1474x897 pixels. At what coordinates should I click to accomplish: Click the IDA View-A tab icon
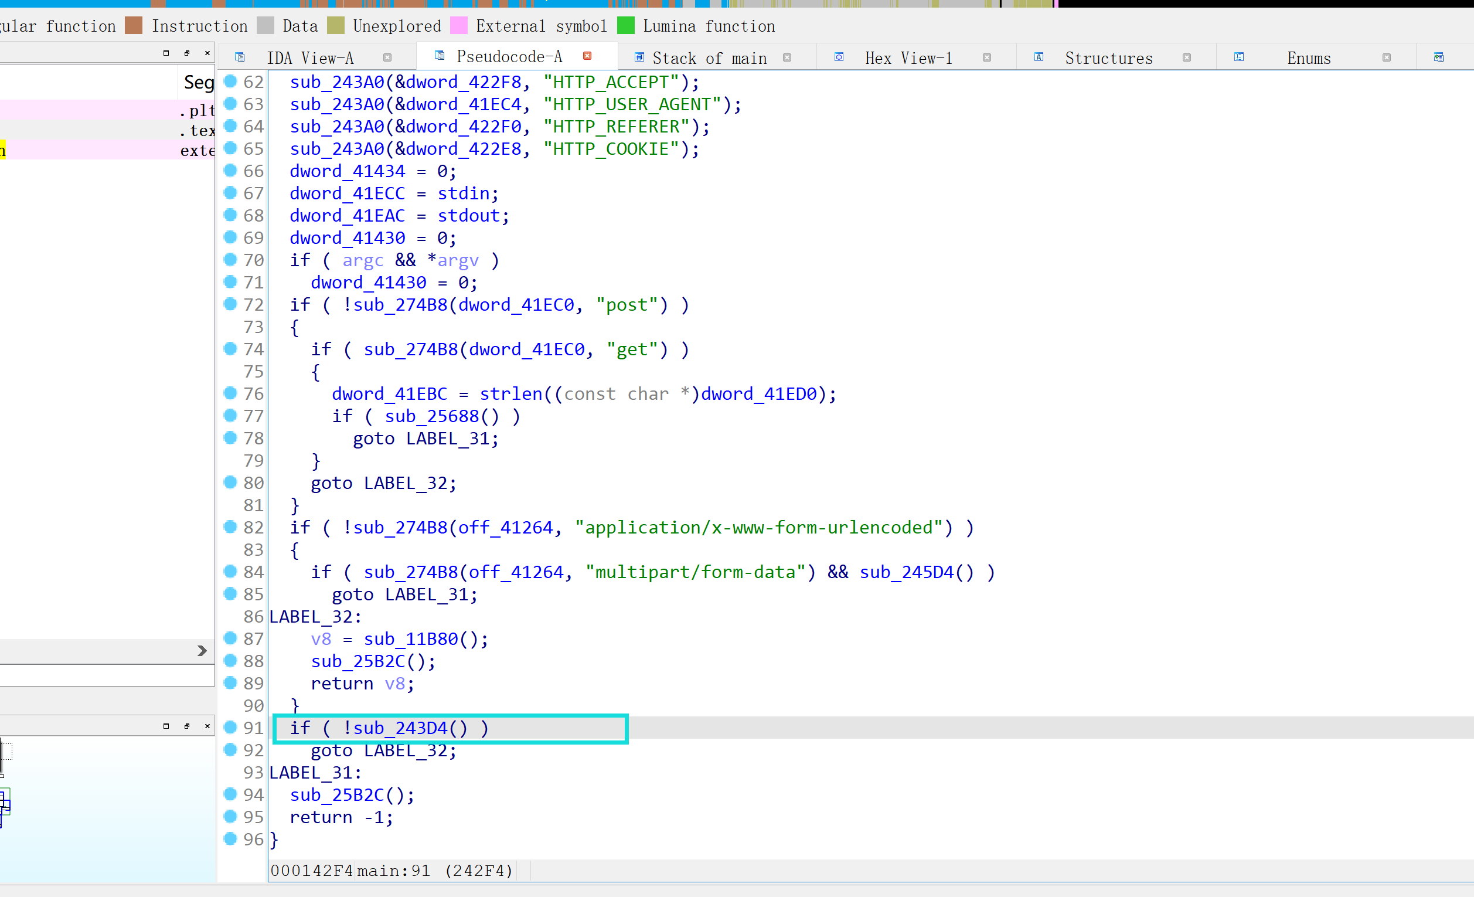(240, 57)
